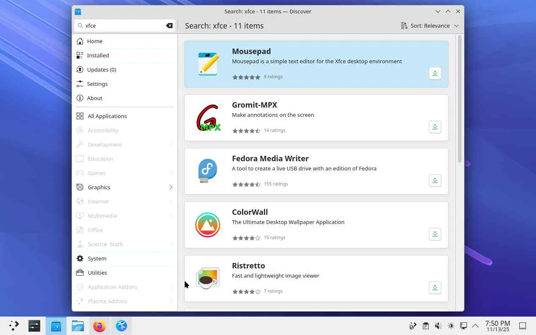This screenshot has width=536, height=335.
Task: Open Updates (0) page
Action: coord(125,70)
